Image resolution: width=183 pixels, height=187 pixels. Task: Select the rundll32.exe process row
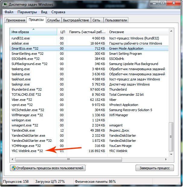point(89,38)
